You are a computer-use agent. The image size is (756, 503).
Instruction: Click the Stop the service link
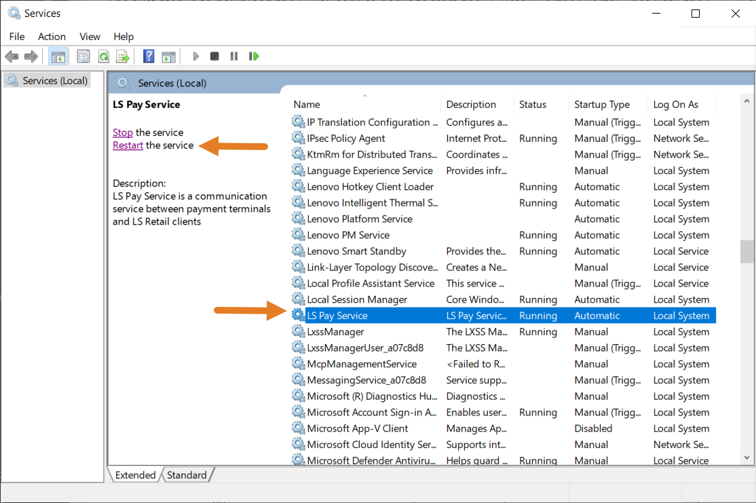click(121, 132)
